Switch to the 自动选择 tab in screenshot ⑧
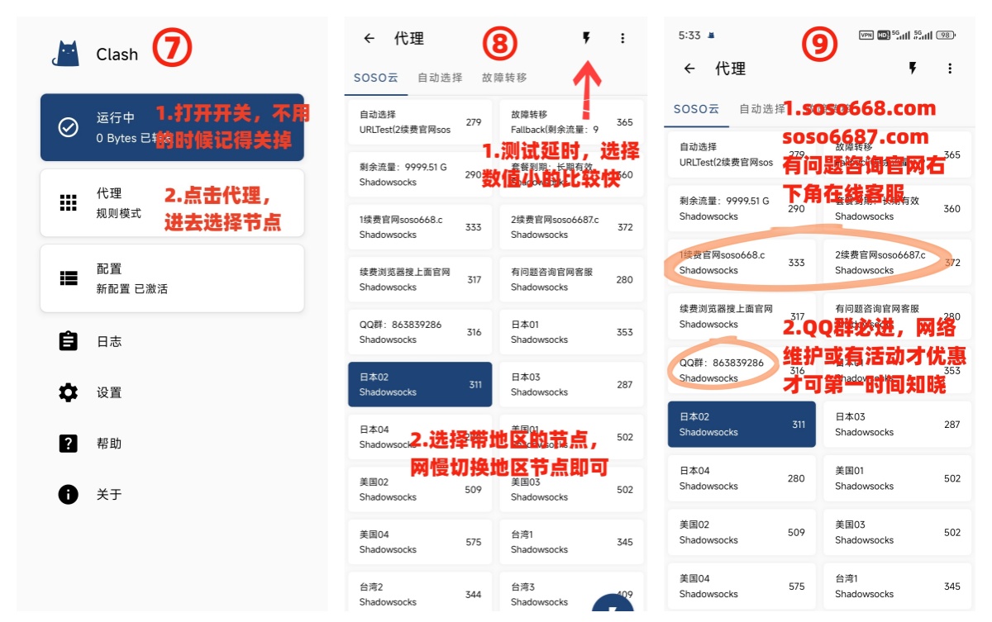992x622 pixels. click(x=440, y=78)
